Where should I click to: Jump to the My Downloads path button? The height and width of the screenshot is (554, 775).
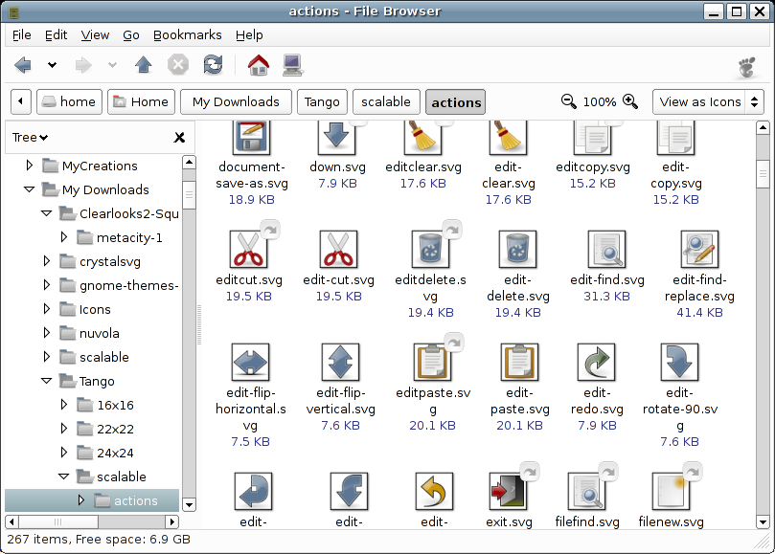[236, 101]
